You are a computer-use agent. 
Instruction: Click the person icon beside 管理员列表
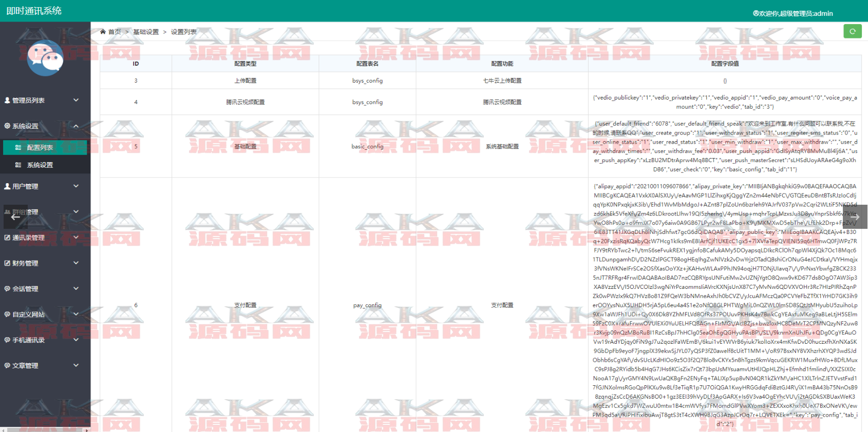pos(7,101)
